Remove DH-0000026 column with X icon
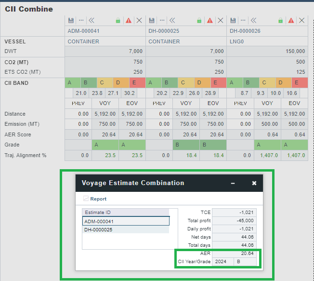Image resolution: width=314 pixels, height=281 pixels. (301, 20)
